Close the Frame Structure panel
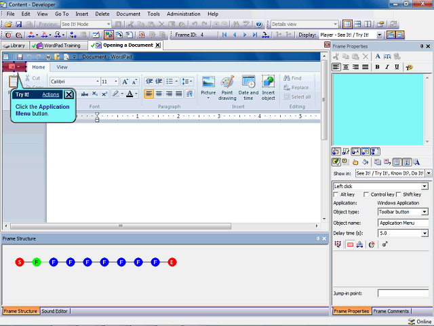The image size is (434, 326). click(324, 238)
